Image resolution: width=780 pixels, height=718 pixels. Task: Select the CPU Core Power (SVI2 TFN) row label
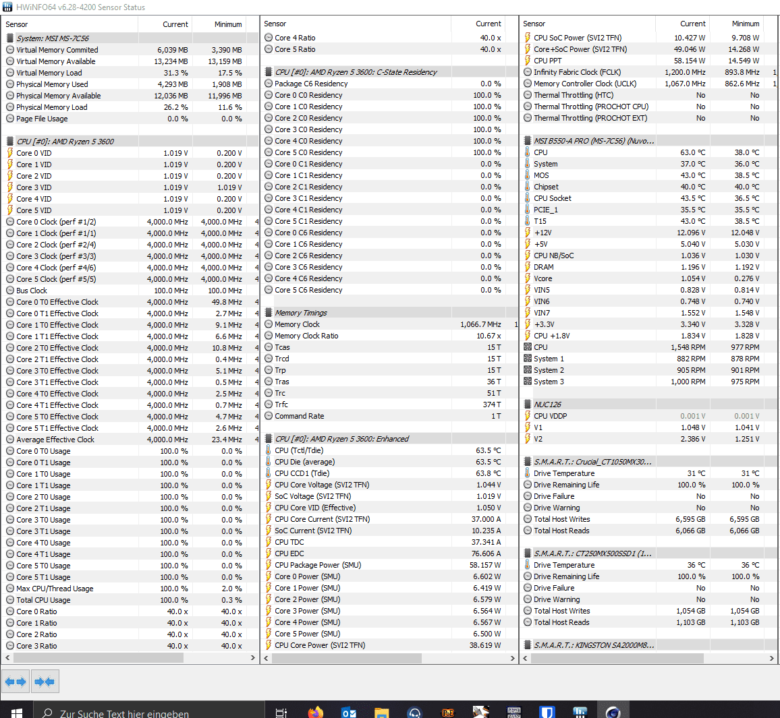320,645
